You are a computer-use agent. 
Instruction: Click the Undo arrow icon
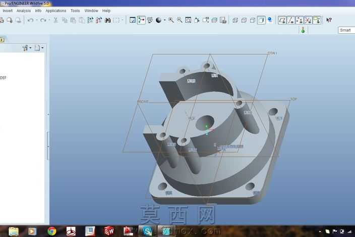[x=30, y=20]
